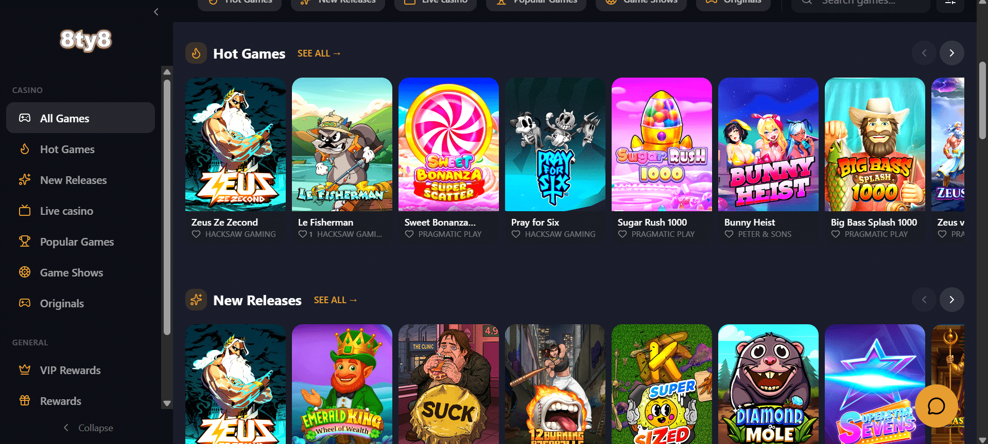The height and width of the screenshot is (444, 988).
Task: Open the live chat bubble icon
Action: tap(936, 406)
